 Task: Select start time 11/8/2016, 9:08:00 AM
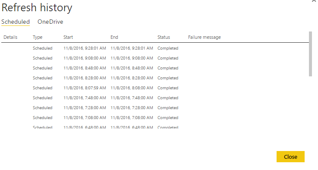85,58
